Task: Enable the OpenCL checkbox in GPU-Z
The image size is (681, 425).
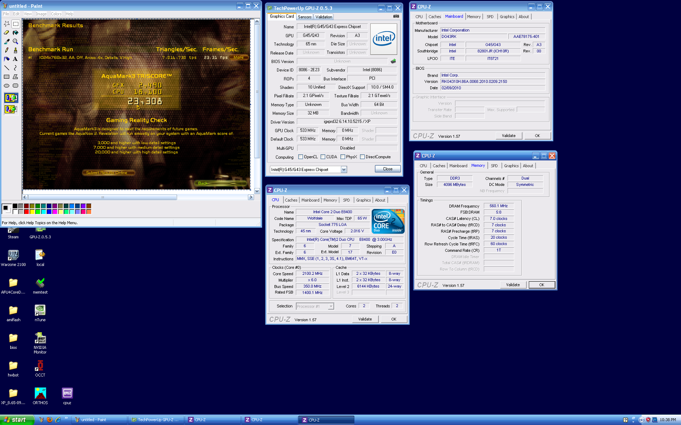Action: pos(301,157)
